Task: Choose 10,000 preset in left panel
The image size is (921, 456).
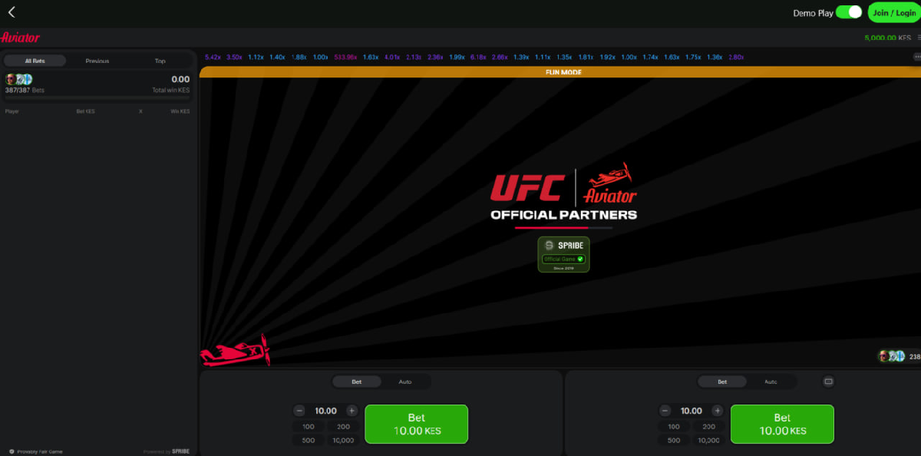Action: (x=343, y=441)
